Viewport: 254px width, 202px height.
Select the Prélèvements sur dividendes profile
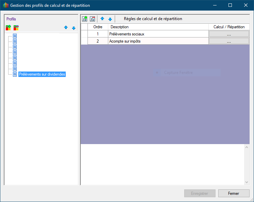coord(42,74)
